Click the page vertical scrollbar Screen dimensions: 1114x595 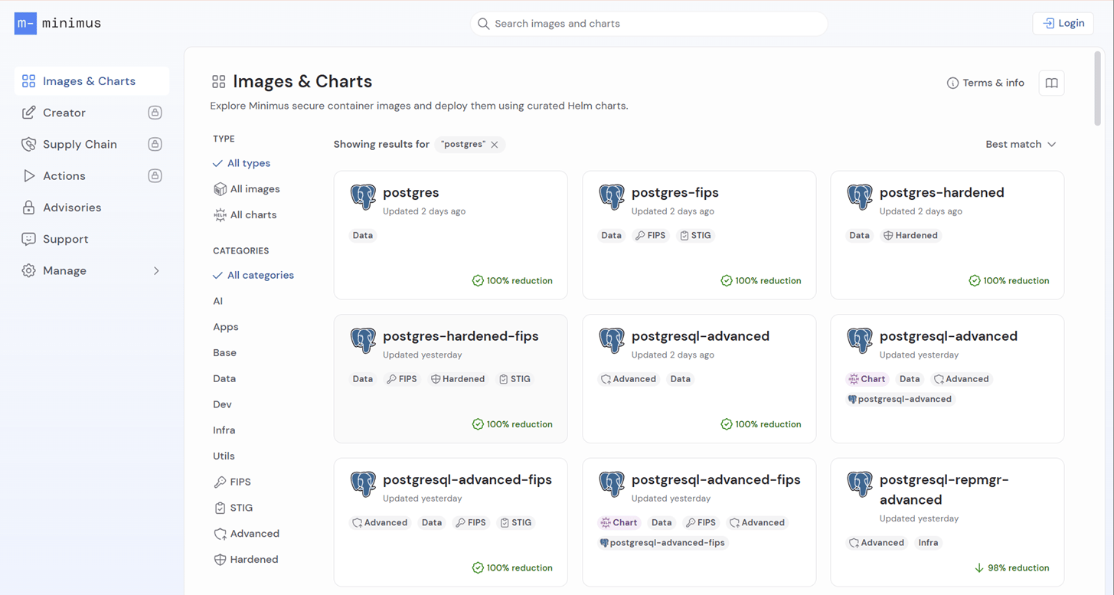click(1097, 88)
